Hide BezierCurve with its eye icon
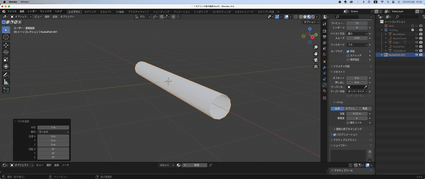 pyautogui.click(x=416, y=38)
